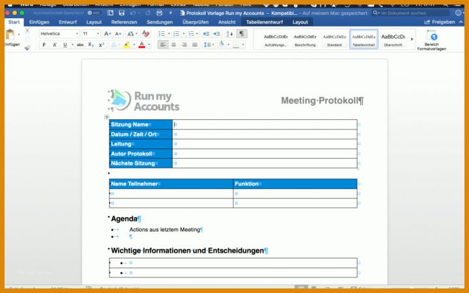Open the Sendungen tab
469x293 pixels.
[x=160, y=22]
